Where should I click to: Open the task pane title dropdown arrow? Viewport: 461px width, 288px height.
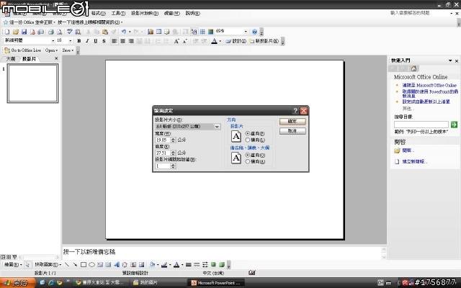(x=450, y=60)
